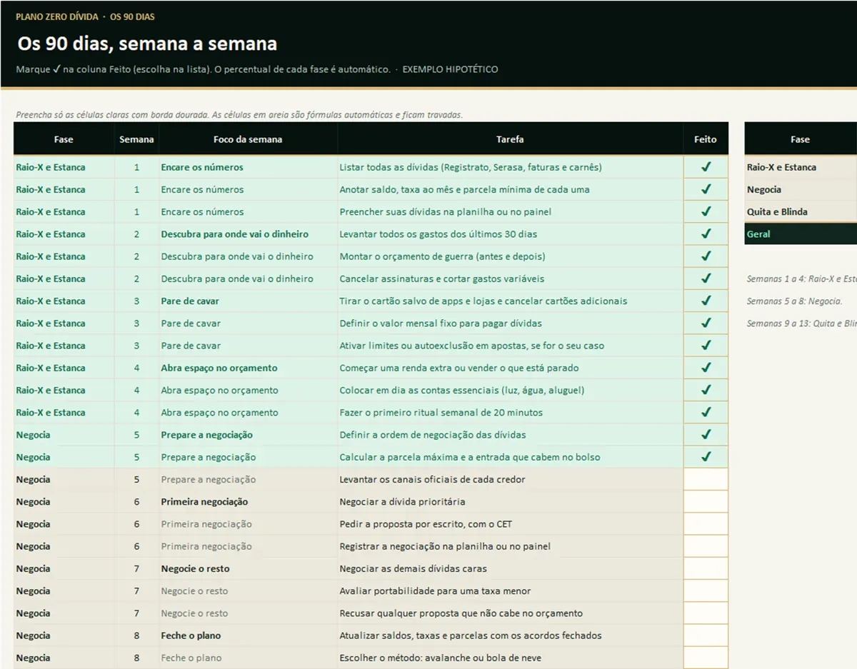Open Feito cell for 'Recusar qualquer proposta' task
Screen dimensions: 857x669
tap(706, 613)
